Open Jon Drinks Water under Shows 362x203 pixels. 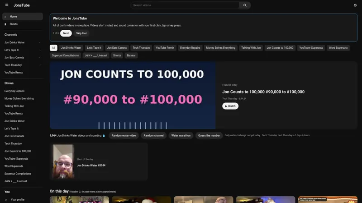pyautogui.click(x=14, y=121)
